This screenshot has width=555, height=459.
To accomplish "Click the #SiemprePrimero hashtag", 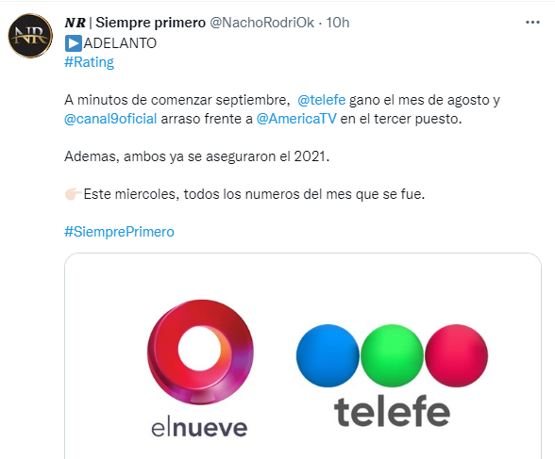I will 119,232.
